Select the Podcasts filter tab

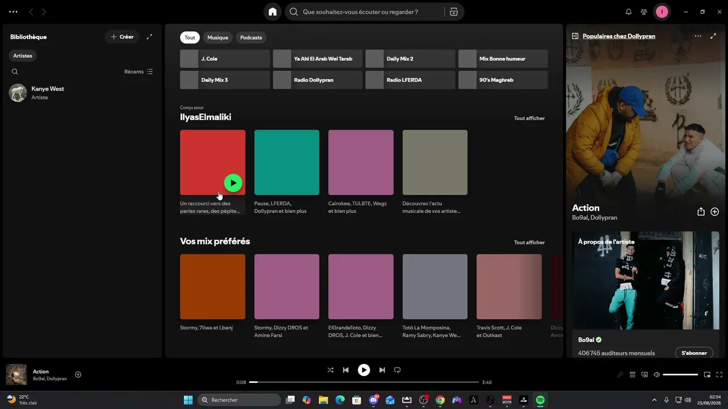tap(251, 37)
